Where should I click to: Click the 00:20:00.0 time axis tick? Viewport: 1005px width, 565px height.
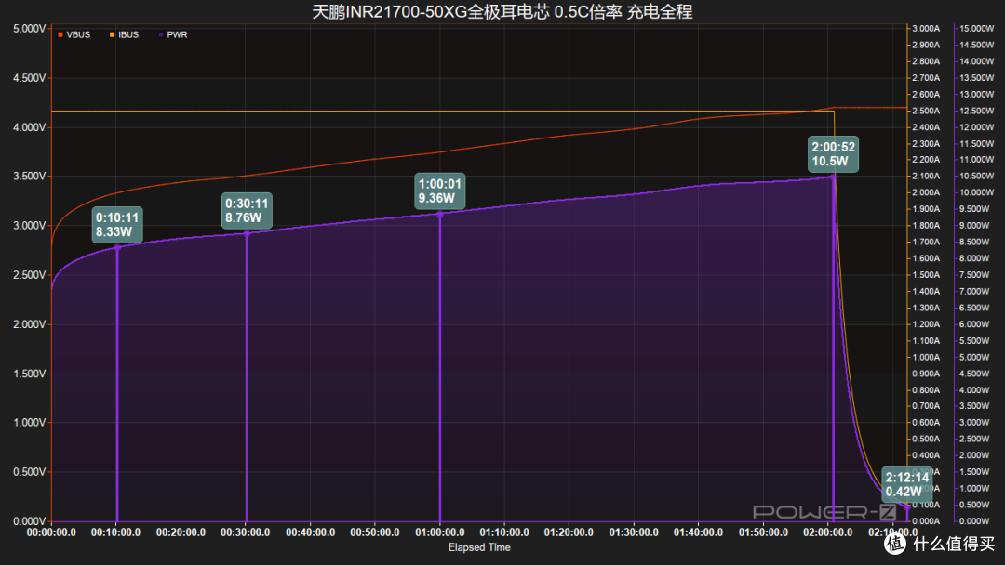click(181, 532)
